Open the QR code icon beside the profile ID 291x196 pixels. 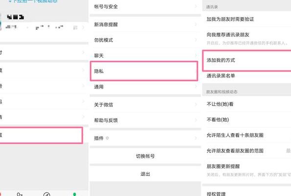pos(75,27)
